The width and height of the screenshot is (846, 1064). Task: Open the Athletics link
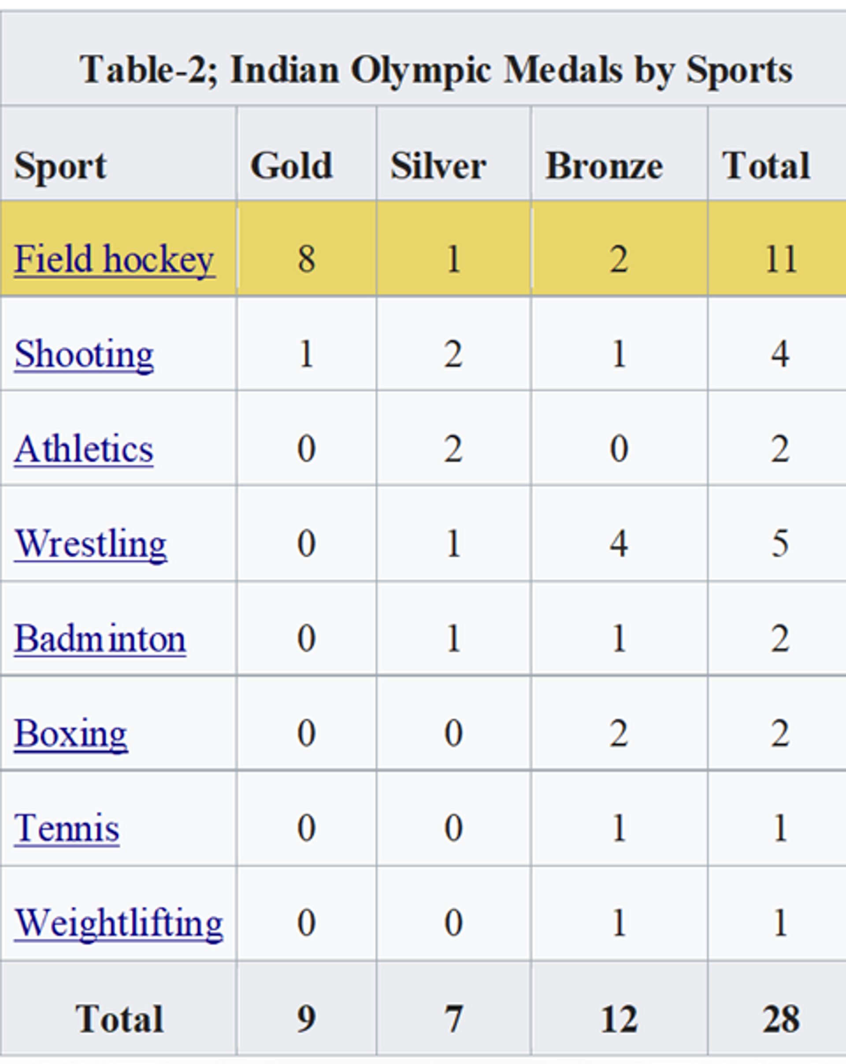coord(84,449)
